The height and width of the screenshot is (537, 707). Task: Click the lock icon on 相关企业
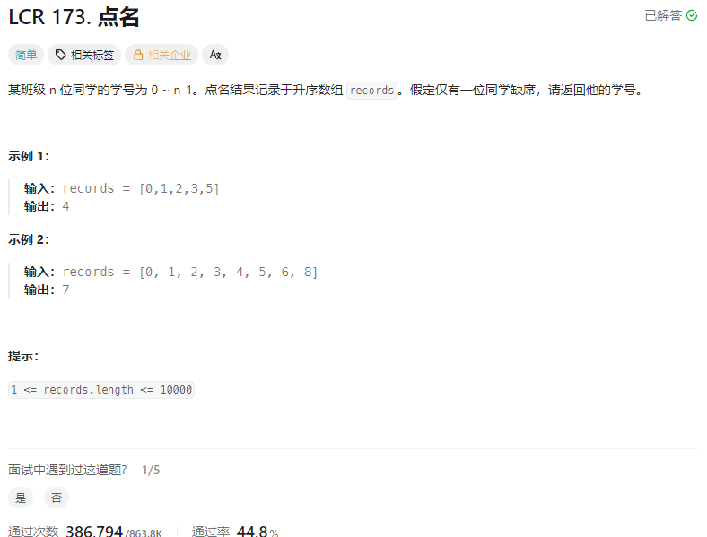[x=138, y=55]
